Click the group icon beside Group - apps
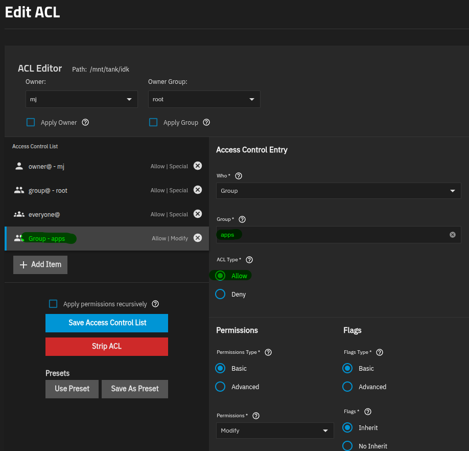 click(18, 238)
